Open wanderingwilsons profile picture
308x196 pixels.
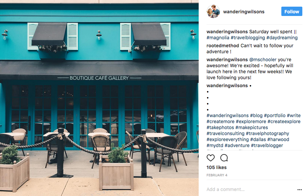pos(213,12)
